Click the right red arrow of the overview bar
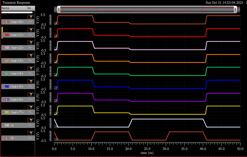247x157 pixels. click(238, 9)
